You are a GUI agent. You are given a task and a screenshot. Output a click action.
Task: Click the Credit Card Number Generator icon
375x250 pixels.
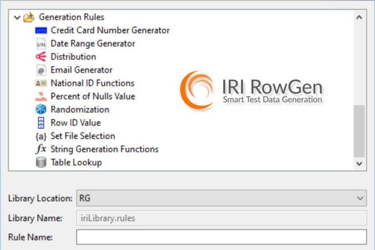[x=41, y=31]
